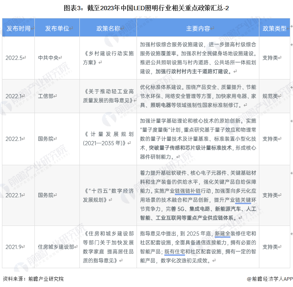Select the 中共中央 issuer cell
293x287 pixels.
pos(48,58)
